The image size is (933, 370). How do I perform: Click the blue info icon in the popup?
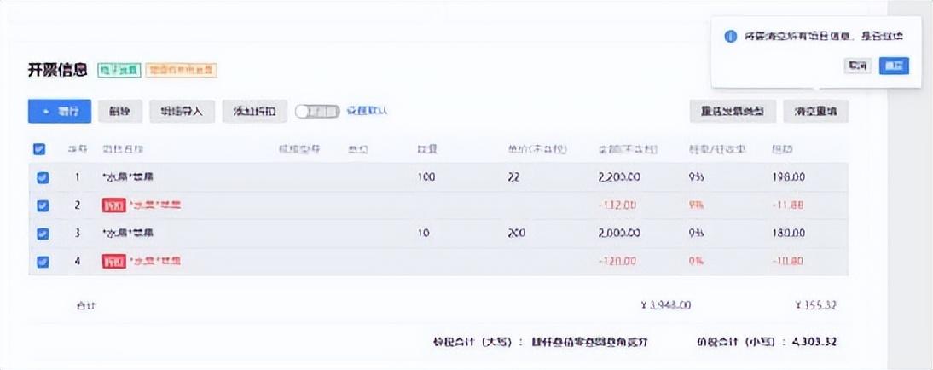point(730,37)
